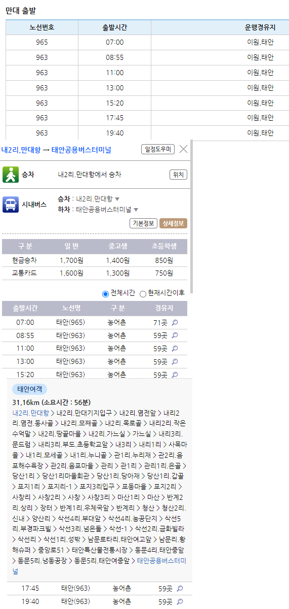Click route number 965 in top table
The height and width of the screenshot is (609, 289).
coord(42,42)
